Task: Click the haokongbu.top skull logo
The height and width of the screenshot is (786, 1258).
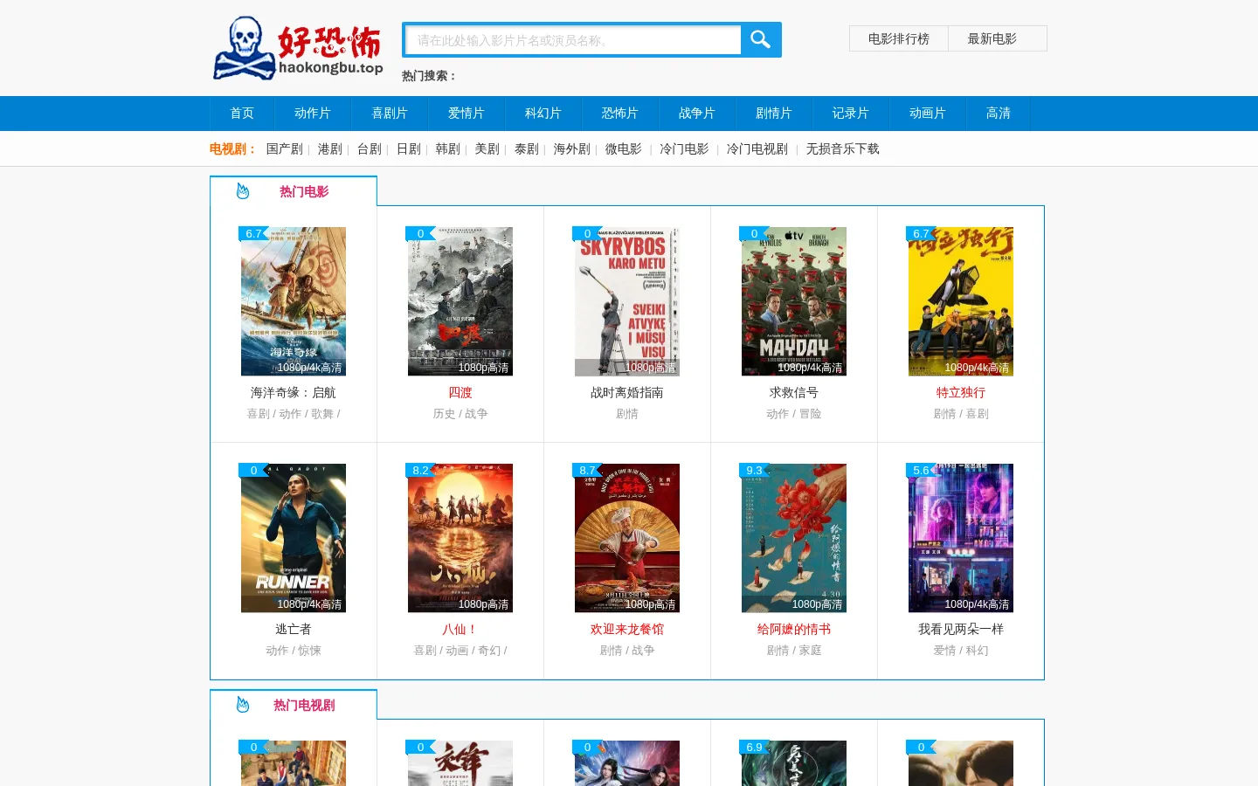Action: [x=298, y=48]
